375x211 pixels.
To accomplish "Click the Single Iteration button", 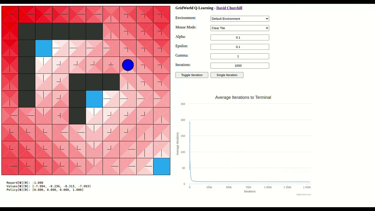I will pos(227,75).
